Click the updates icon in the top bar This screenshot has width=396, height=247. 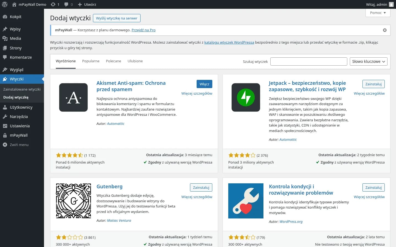click(53, 4)
